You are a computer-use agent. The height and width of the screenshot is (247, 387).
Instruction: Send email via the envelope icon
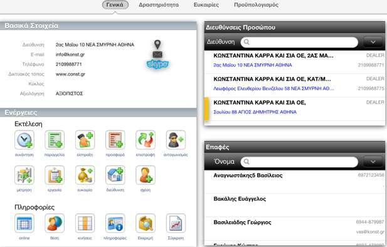157,55
